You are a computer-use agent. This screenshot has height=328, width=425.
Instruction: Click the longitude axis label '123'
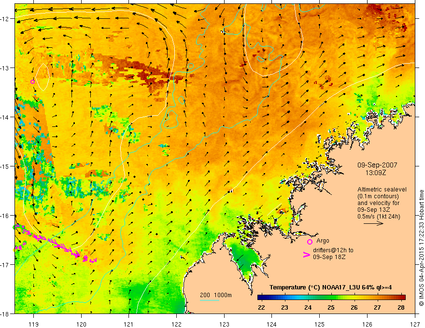pyautogui.click(x=224, y=324)
